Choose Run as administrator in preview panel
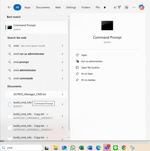This screenshot has height=151, width=150. tap(92, 61)
